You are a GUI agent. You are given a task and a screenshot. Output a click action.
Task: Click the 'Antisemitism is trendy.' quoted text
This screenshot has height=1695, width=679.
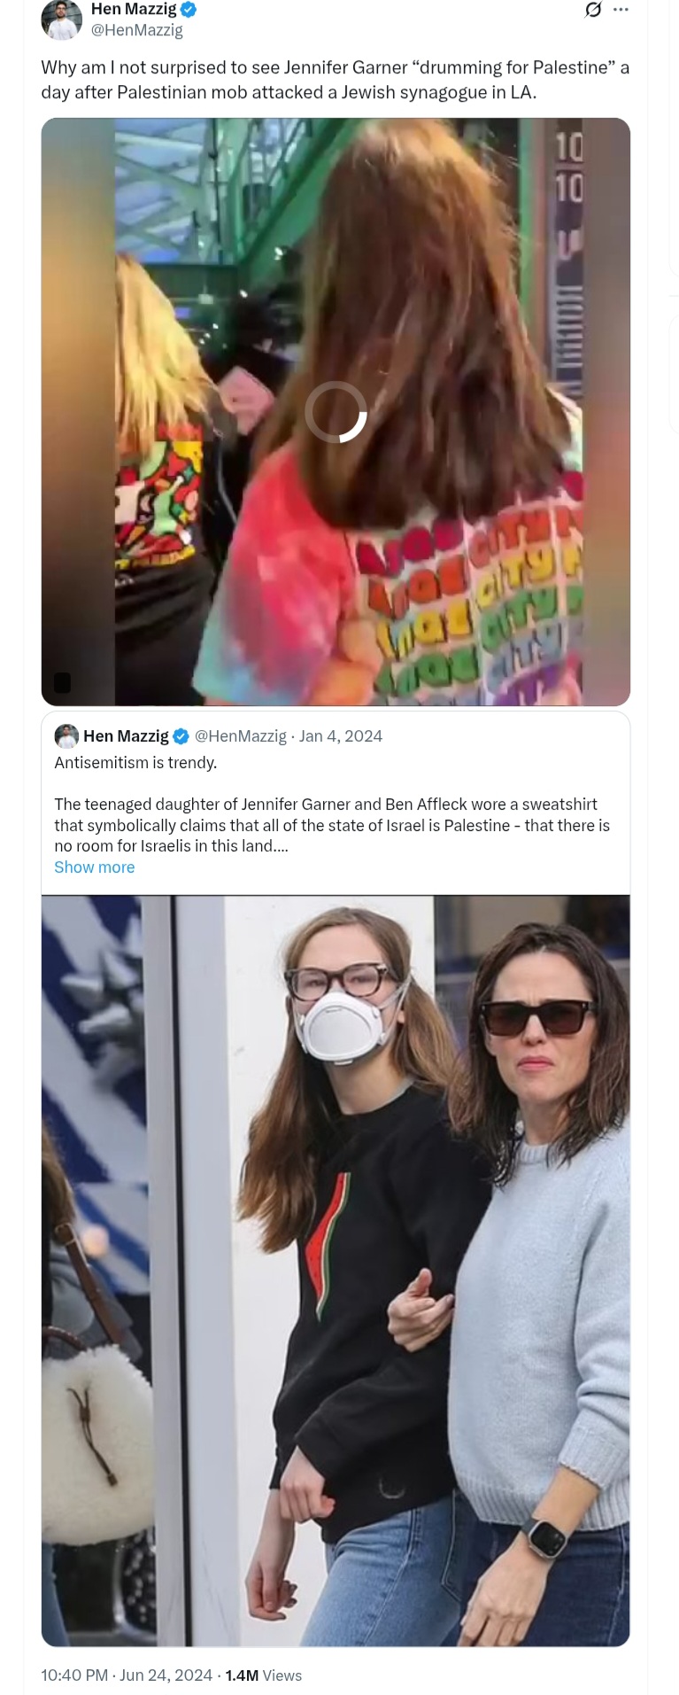[x=135, y=763]
